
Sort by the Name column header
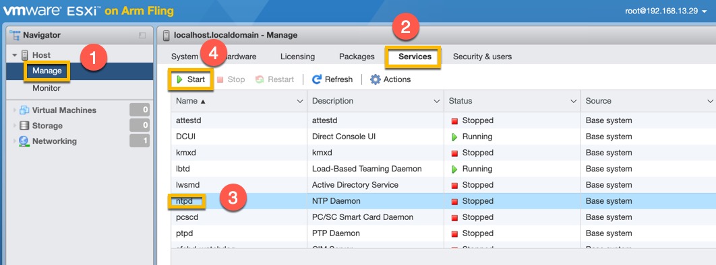pos(191,101)
